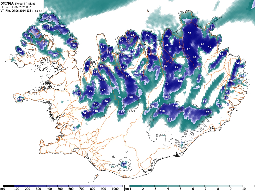The width and height of the screenshot is (255, 191).
Task: Click the visibility value 86 on the map
Action: point(101,66)
